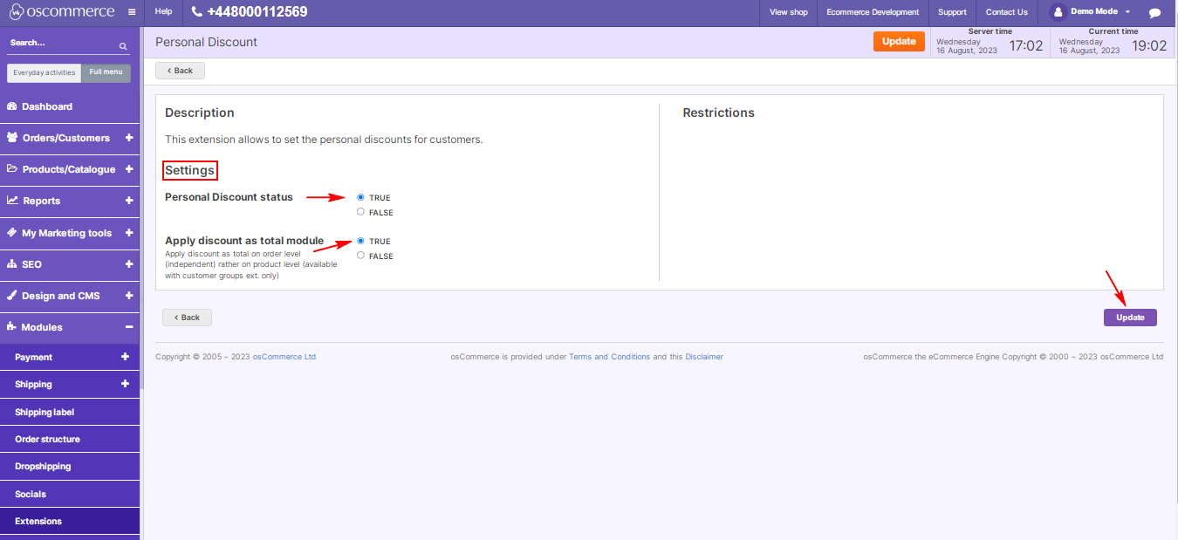Click the phone icon in header

196,12
